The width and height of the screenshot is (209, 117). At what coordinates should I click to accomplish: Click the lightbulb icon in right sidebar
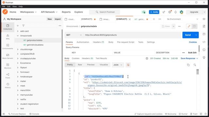pyautogui.click(x=204, y=58)
